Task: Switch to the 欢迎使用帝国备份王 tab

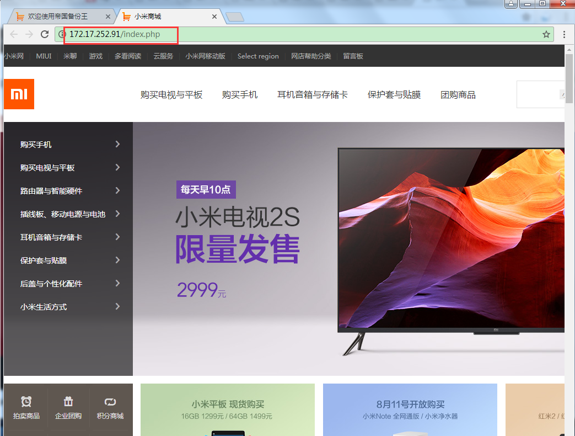Action: pyautogui.click(x=61, y=17)
